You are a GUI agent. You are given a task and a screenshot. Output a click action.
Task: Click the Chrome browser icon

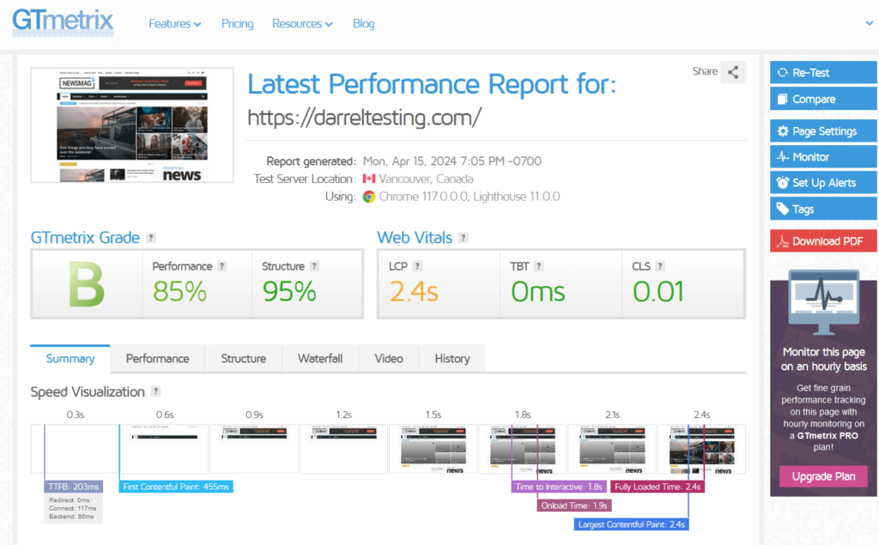point(369,197)
